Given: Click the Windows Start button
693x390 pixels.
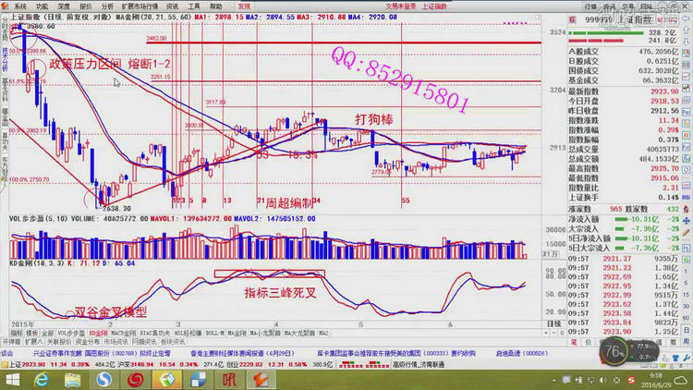Looking at the screenshot, I should [x=13, y=377].
